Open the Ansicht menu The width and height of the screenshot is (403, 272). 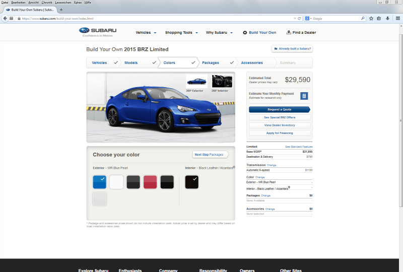33,3
